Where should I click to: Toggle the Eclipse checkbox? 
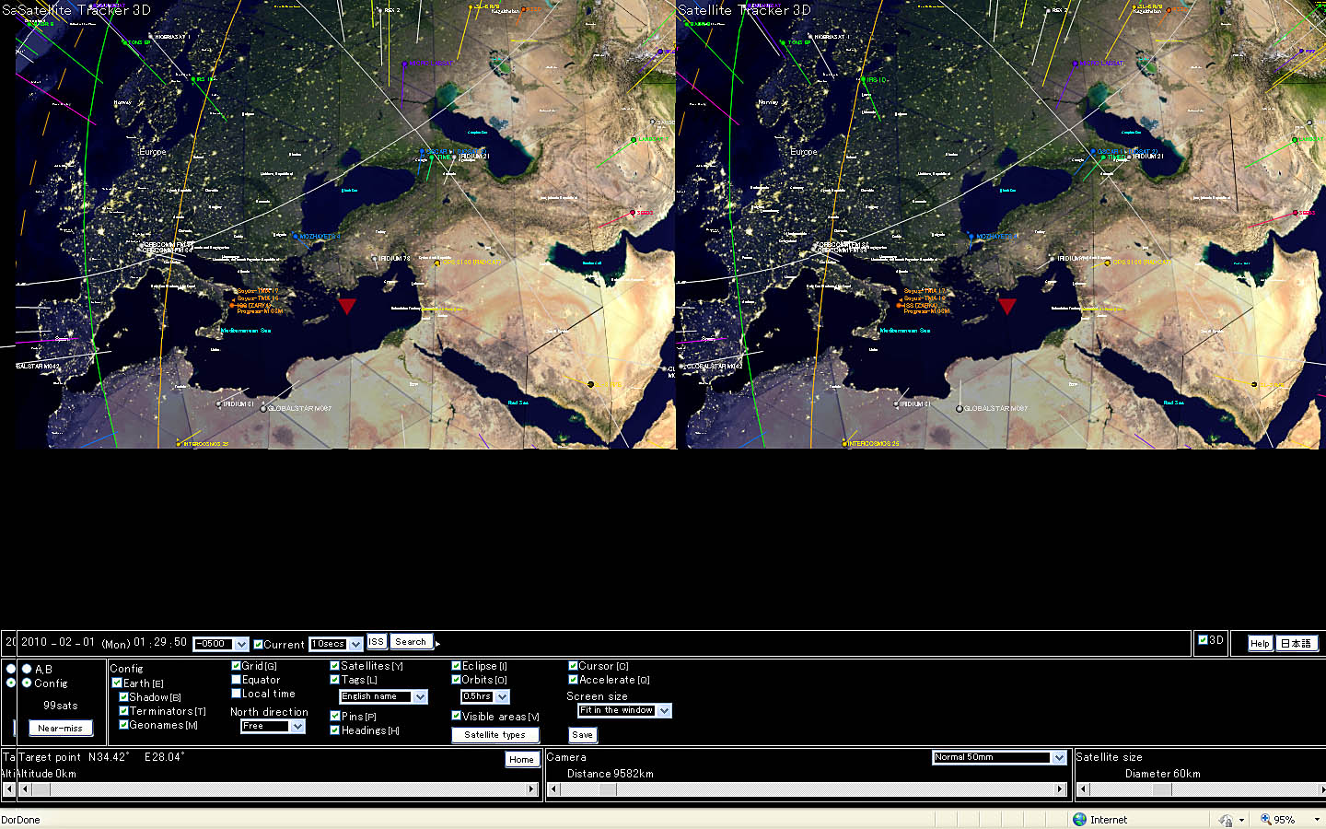click(456, 666)
